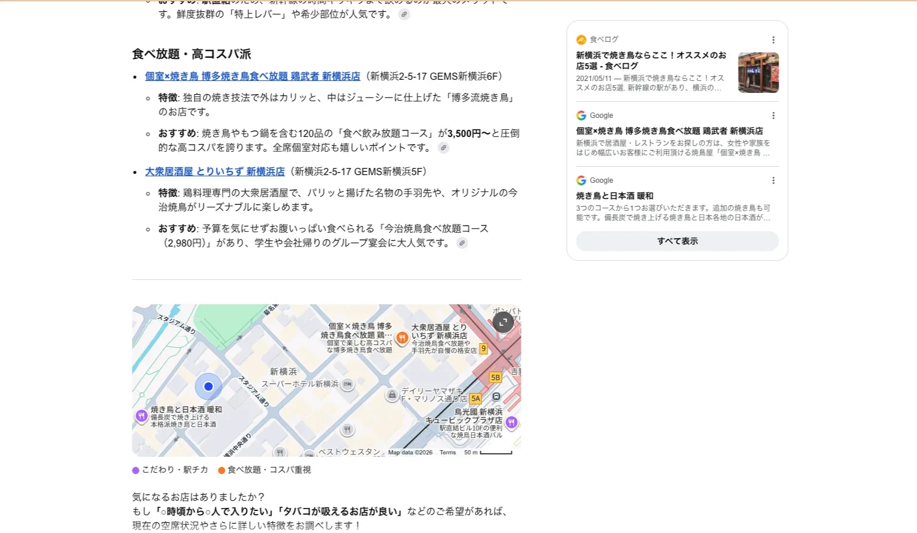Open options for 焼き鳥と日本酒 暖和 Google source
917x533 pixels.
pyautogui.click(x=773, y=180)
